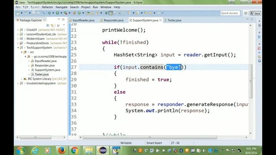The height and width of the screenshot is (155, 276).
Task: Select the Lesson4StudentLab_bb project
Action: pyautogui.click(x=41, y=34)
